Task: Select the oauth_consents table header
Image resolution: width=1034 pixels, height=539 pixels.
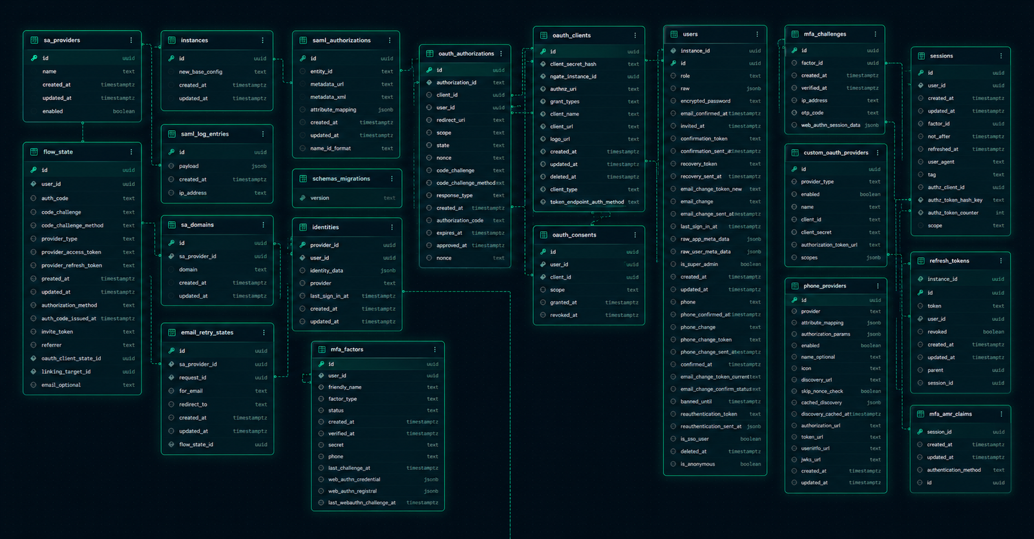Action: (589, 235)
